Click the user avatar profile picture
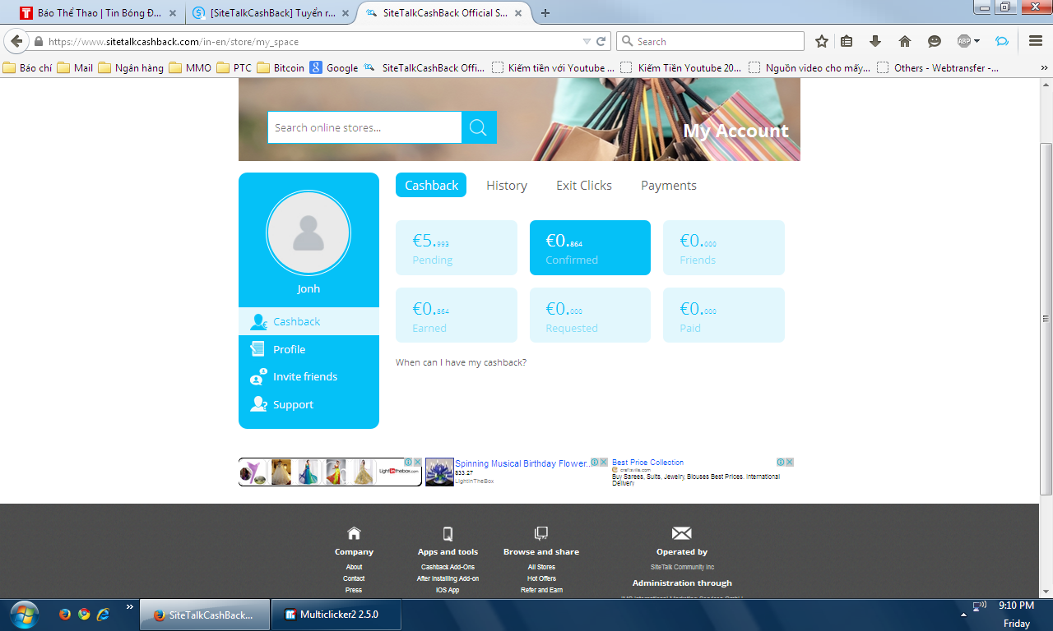The width and height of the screenshot is (1053, 631). 308,233
